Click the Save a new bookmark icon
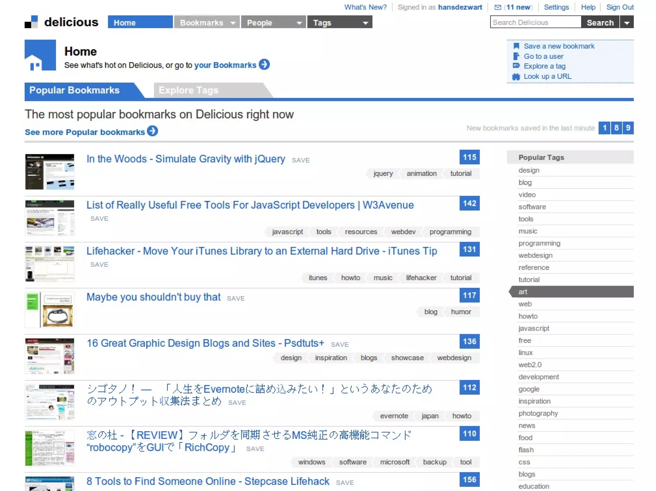The width and height of the screenshot is (656, 491). click(x=516, y=46)
